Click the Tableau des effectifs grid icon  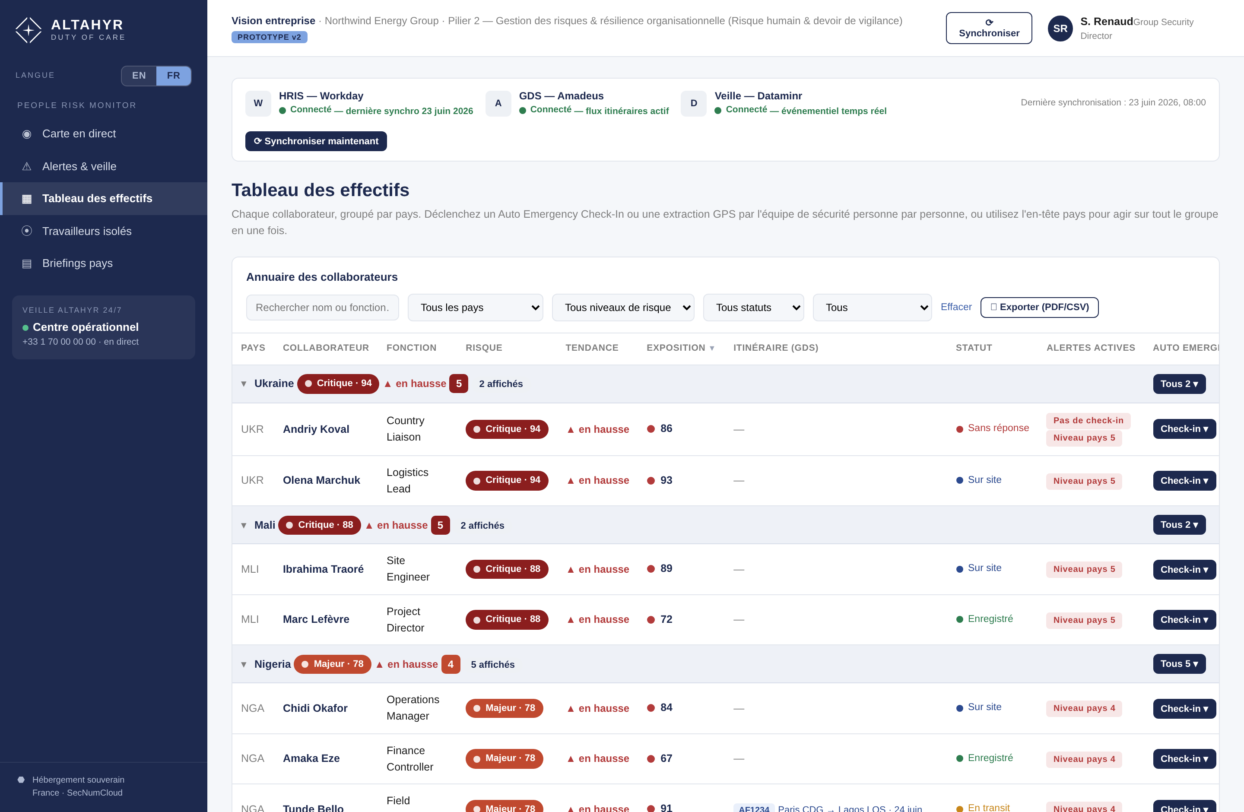pos(27,199)
